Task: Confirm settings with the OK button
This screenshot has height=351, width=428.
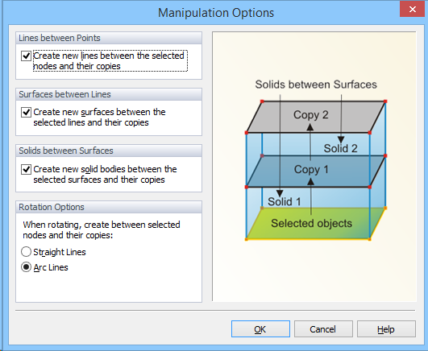Action: [x=260, y=329]
